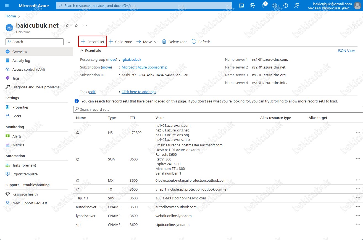This screenshot has width=363, height=240.
Task: Open the Move dropdown
Action: coord(147,42)
